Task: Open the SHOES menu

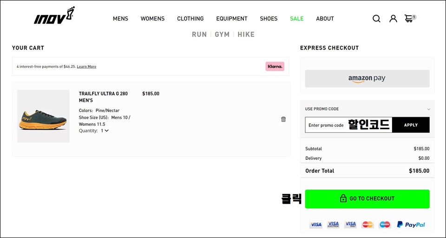Action: pyautogui.click(x=269, y=19)
